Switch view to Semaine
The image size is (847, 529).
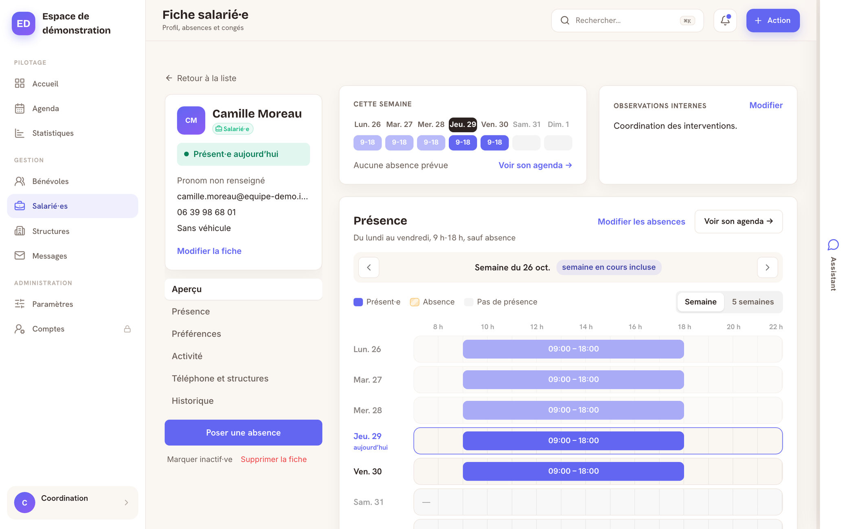[x=700, y=302]
